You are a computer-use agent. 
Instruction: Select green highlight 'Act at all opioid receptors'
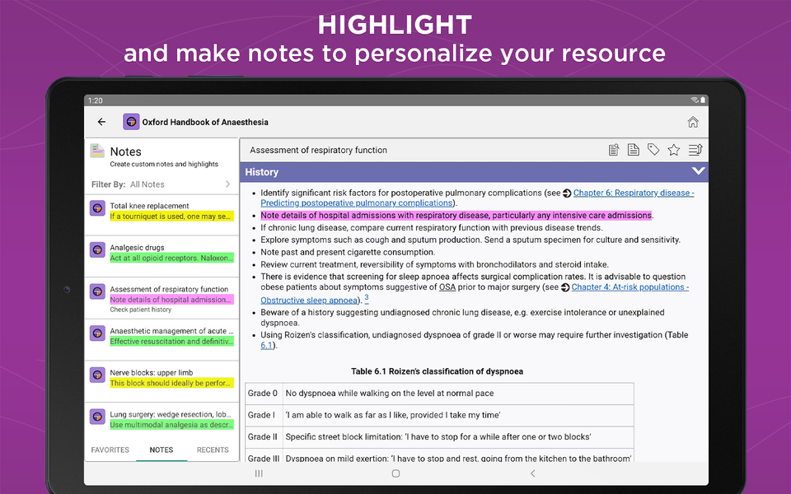point(171,258)
